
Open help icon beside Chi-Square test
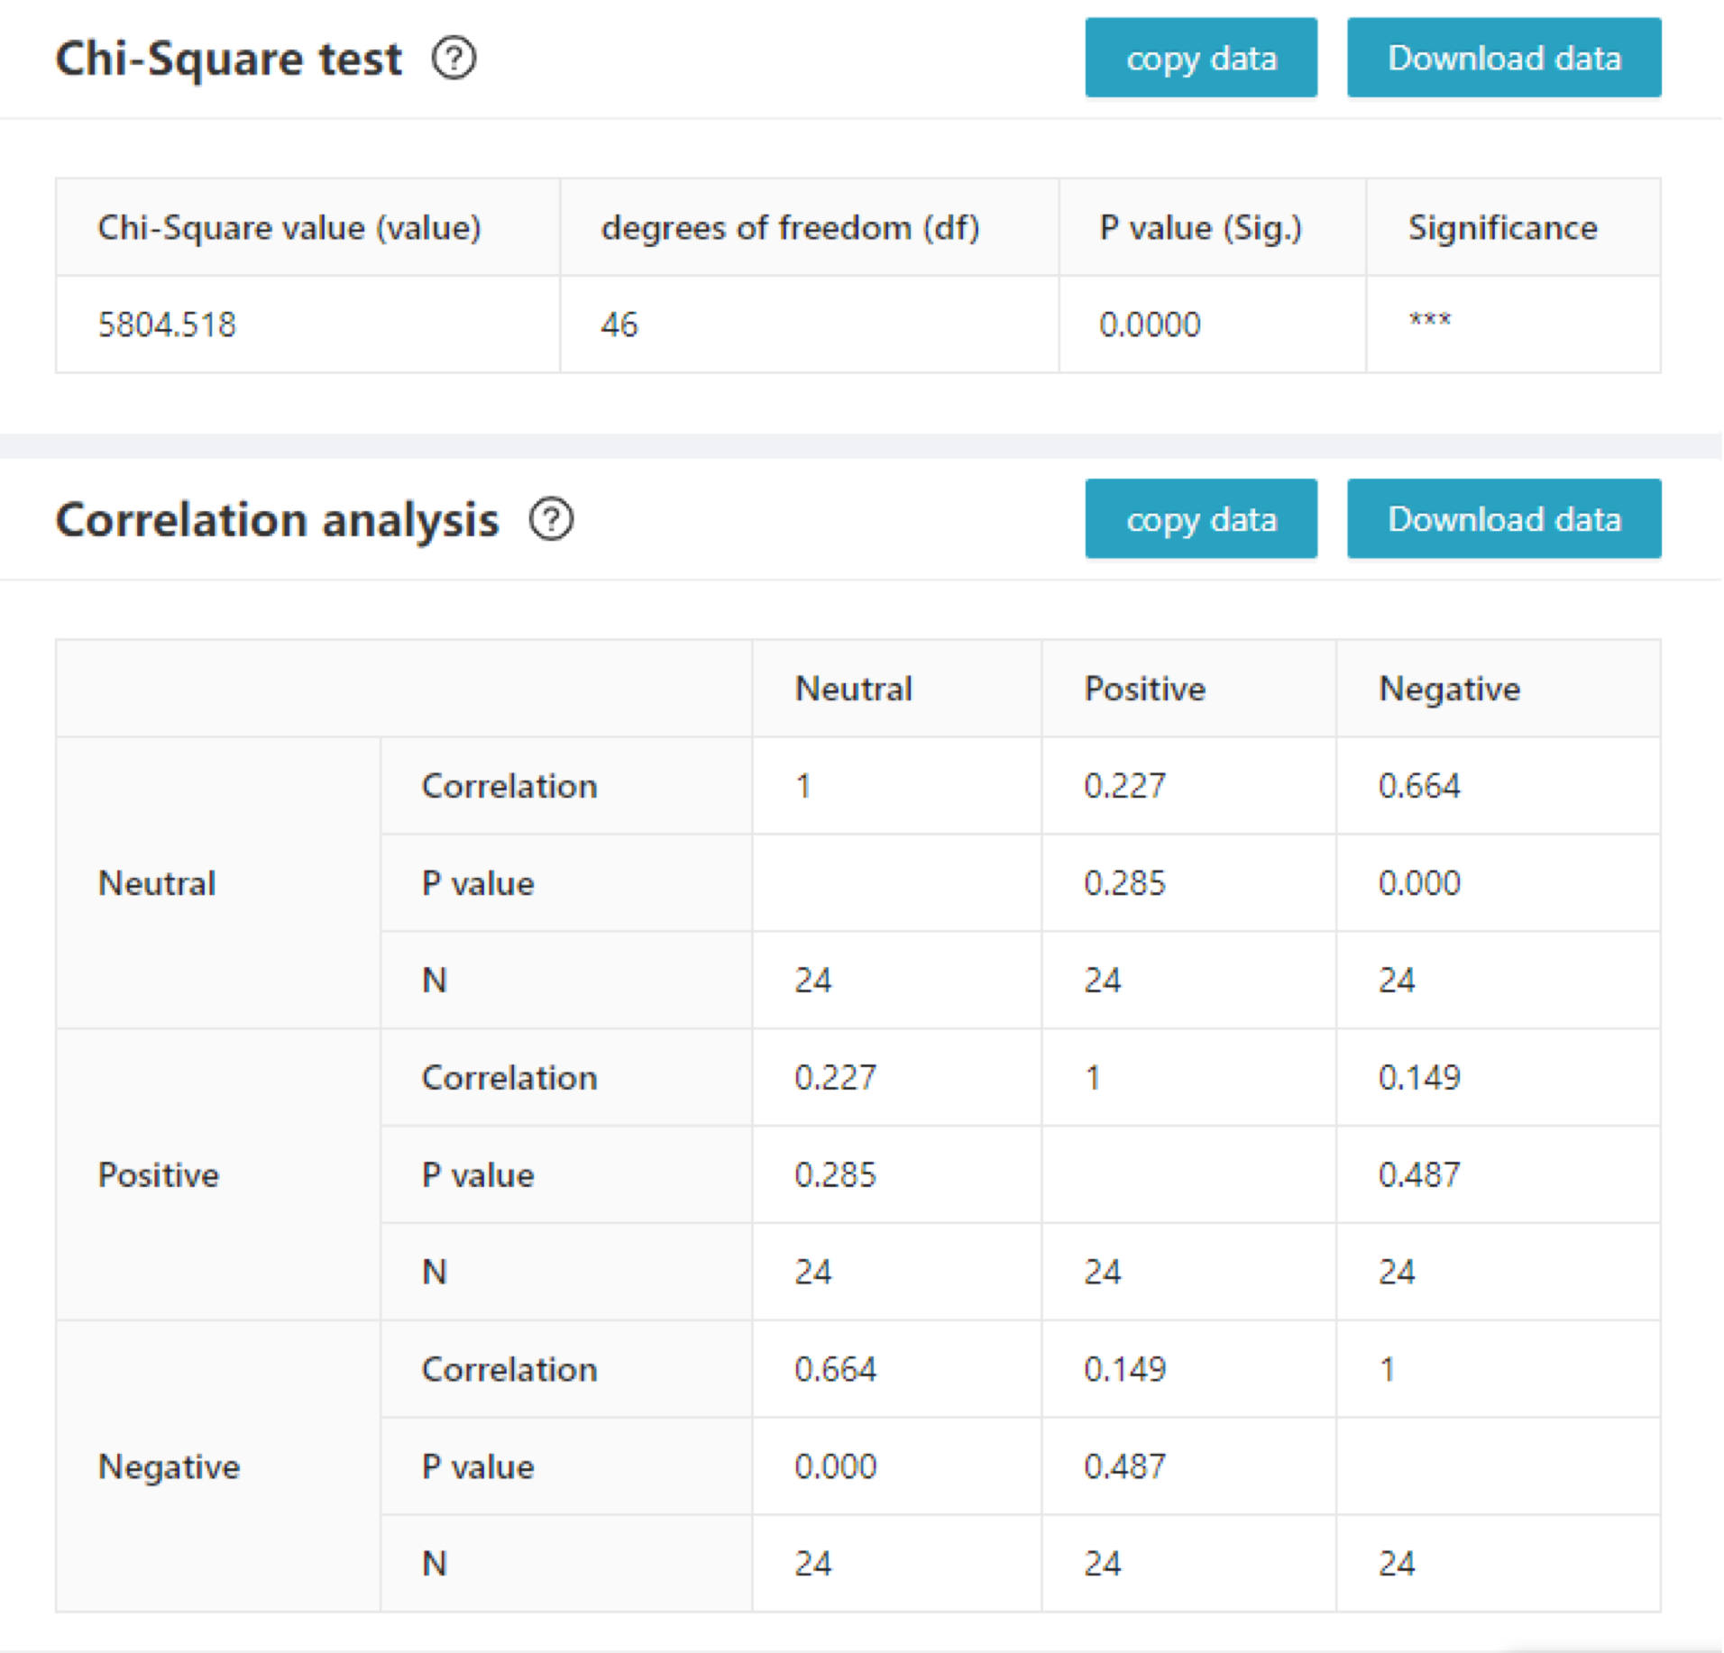coord(454,59)
